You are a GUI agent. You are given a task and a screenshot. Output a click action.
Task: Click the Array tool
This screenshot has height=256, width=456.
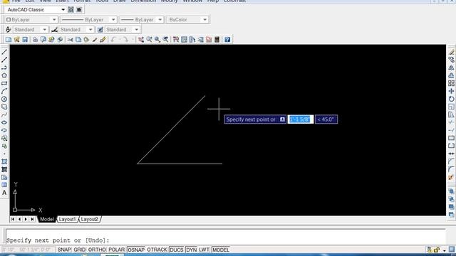(451, 84)
